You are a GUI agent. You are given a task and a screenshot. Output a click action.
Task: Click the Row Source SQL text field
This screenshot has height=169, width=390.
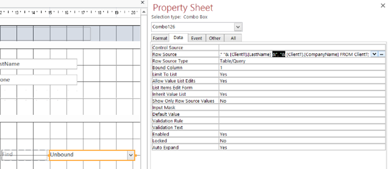coord(295,55)
